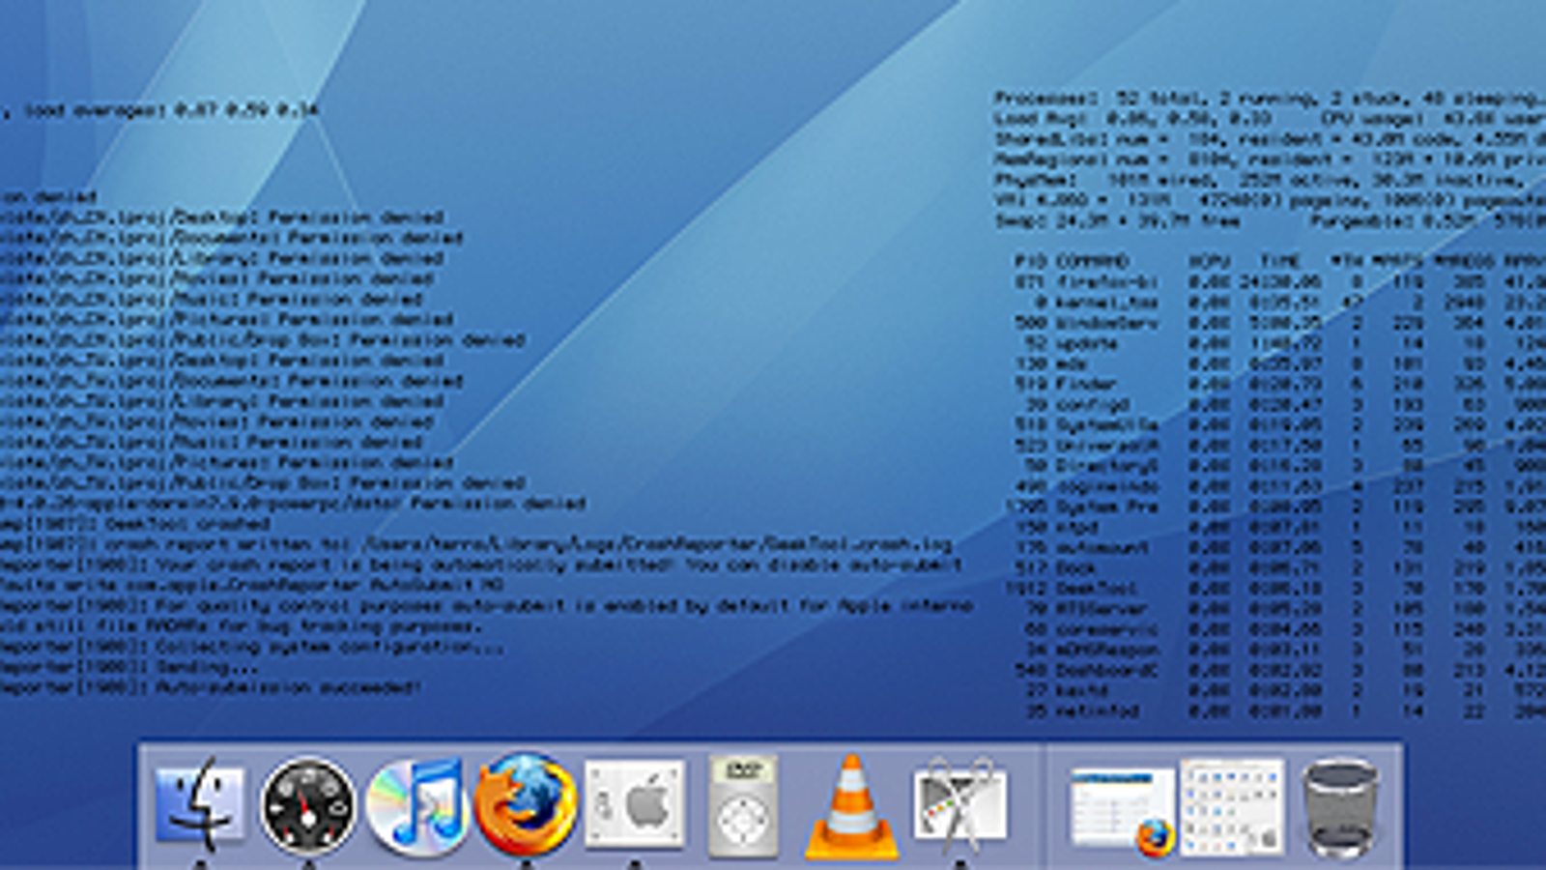This screenshot has height=870, width=1546.
Task: Launch Dashboard from the Dock
Action: [308, 805]
